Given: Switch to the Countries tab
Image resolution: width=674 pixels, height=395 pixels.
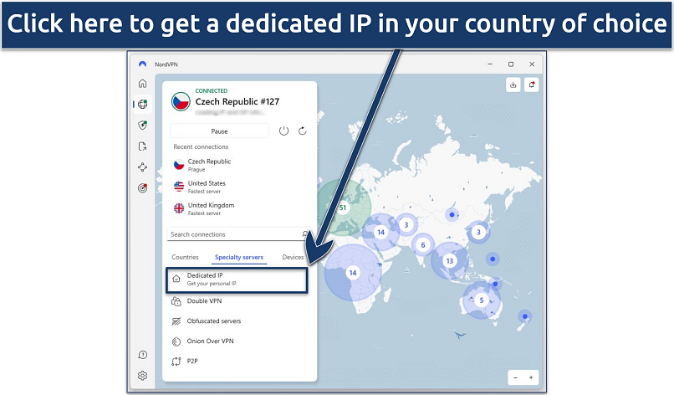Looking at the screenshot, I should click(x=185, y=257).
